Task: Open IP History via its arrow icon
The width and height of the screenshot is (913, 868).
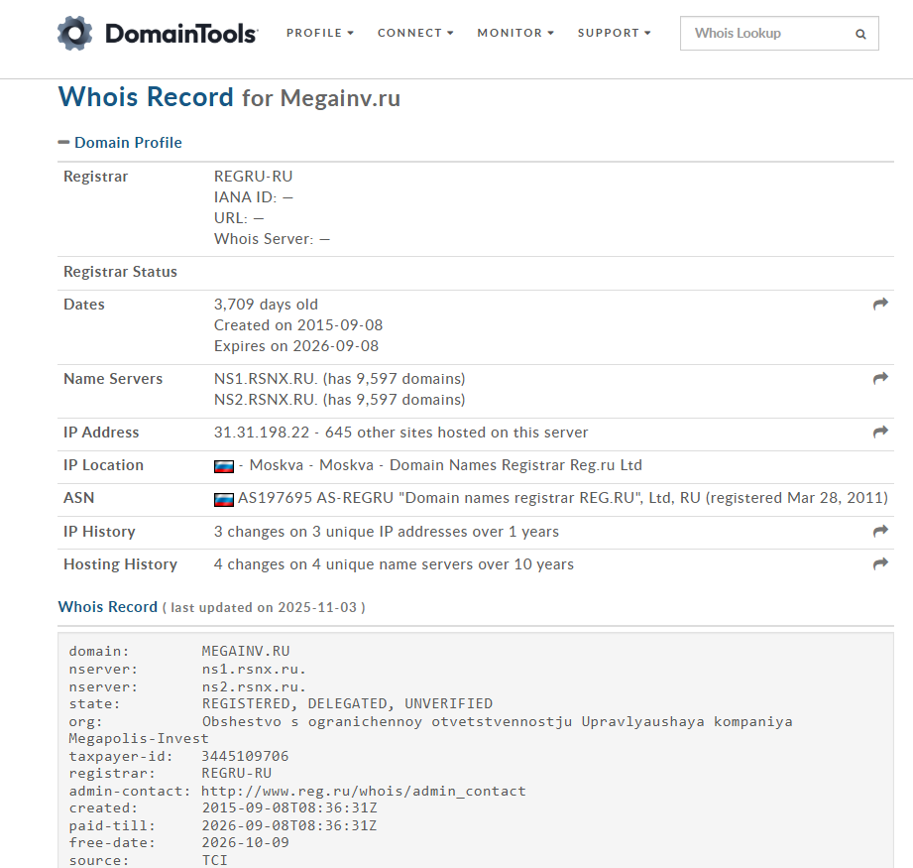Action: (880, 532)
